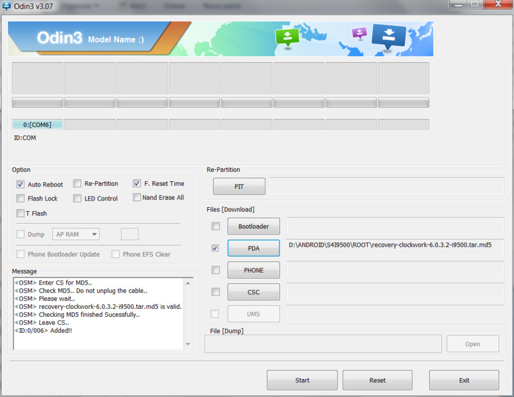Minimize the Odin3 window
Screen dimensions: 514x397
(x=458, y=5)
